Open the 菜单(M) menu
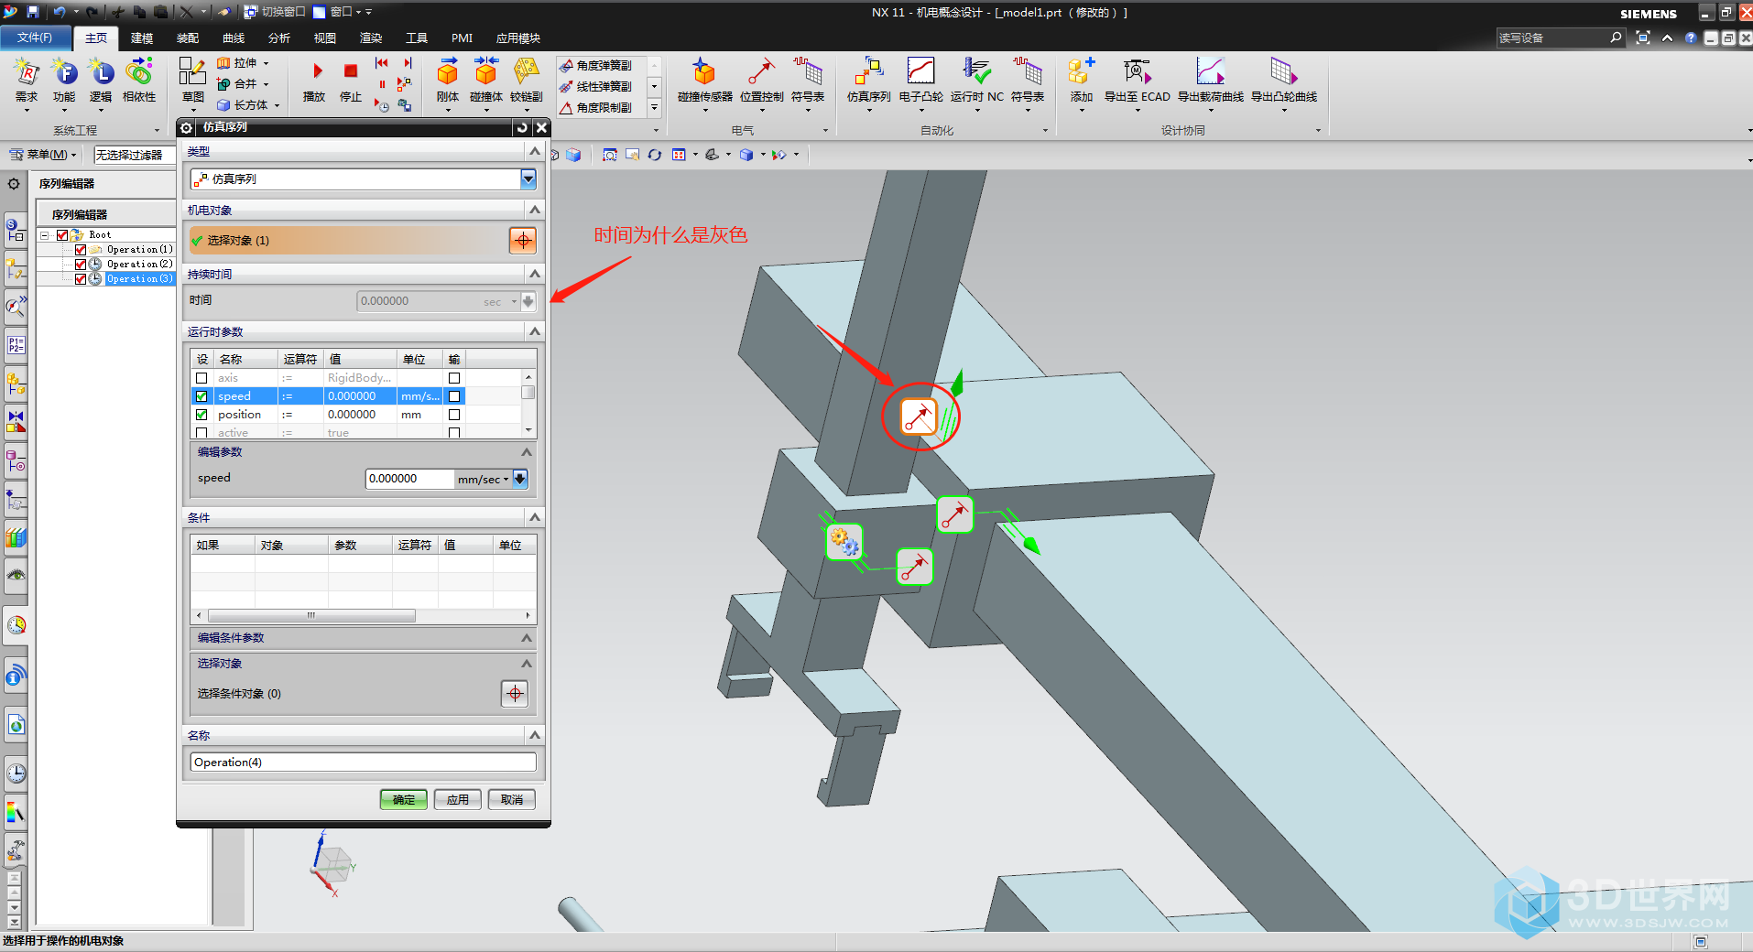The height and width of the screenshot is (952, 1753). click(43, 155)
